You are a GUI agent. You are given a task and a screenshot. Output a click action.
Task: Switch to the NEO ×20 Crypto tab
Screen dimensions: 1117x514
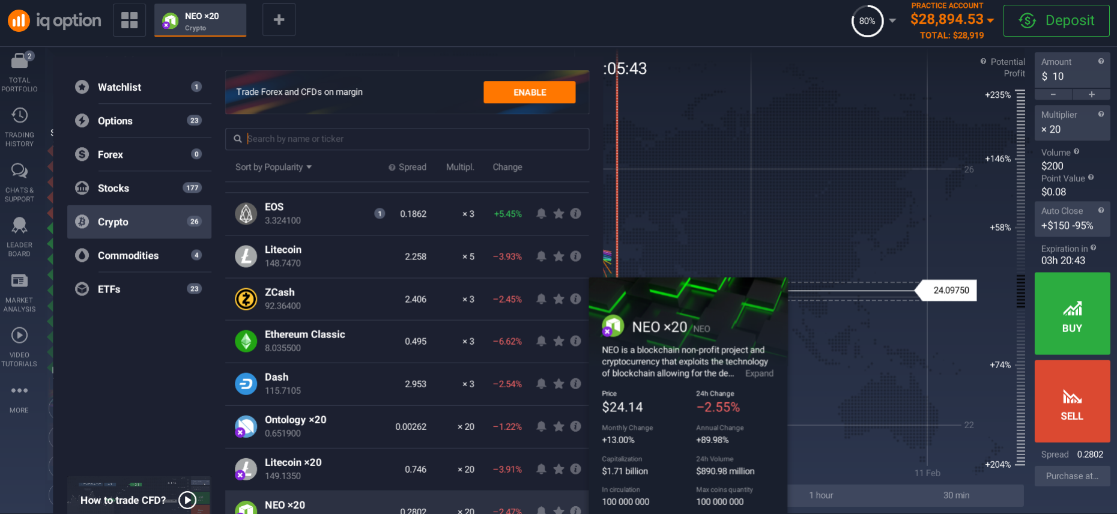coord(200,20)
